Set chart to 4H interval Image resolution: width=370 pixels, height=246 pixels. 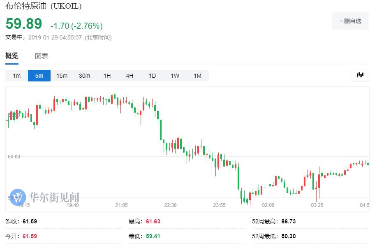(129, 76)
